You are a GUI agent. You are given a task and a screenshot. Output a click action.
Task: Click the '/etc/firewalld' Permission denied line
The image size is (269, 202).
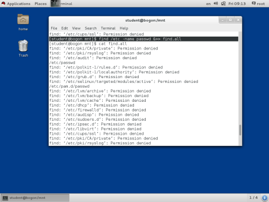98,110
